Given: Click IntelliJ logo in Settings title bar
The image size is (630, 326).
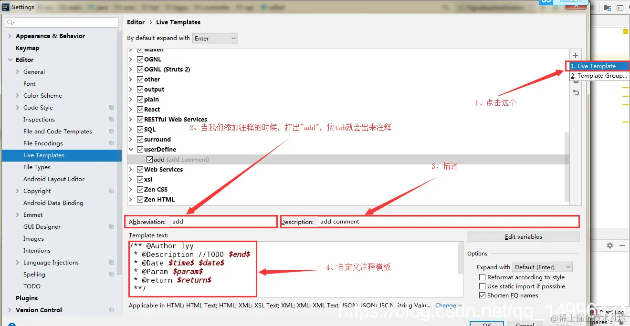Looking at the screenshot, I should (6, 7).
